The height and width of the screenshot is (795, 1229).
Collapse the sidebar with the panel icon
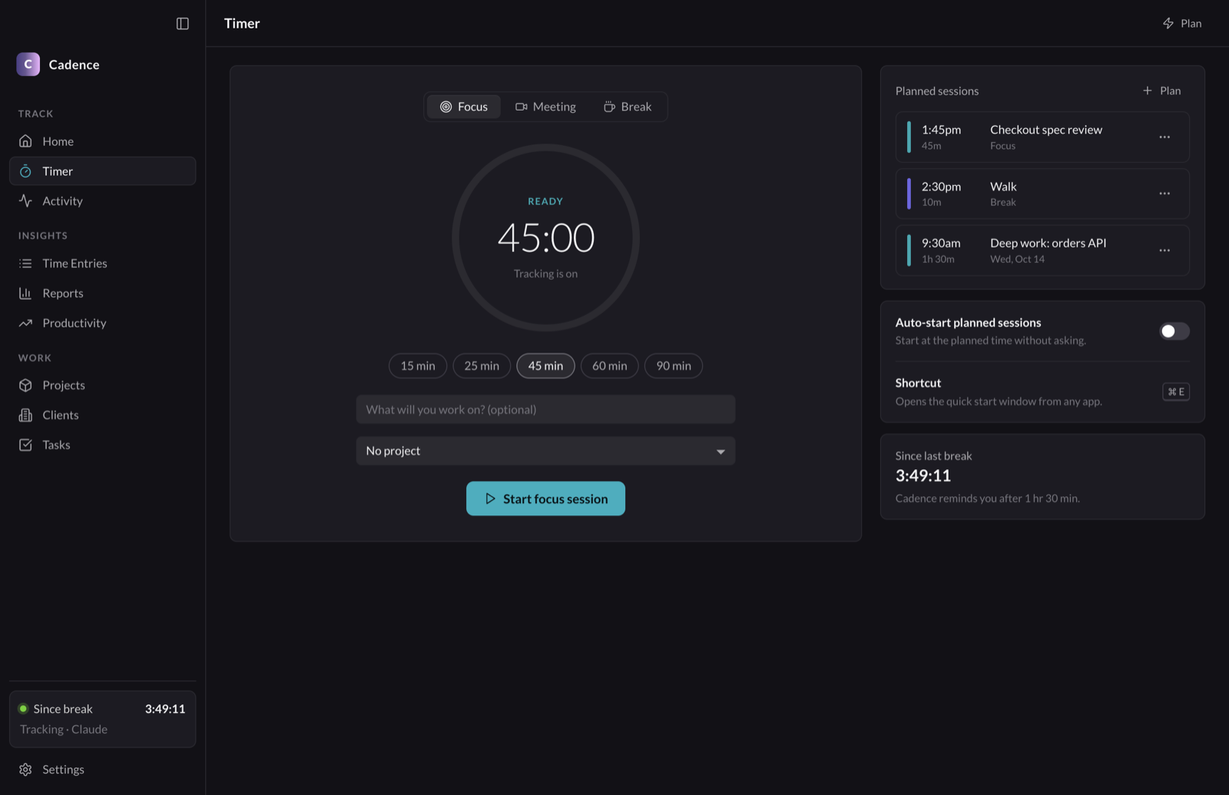(x=182, y=24)
